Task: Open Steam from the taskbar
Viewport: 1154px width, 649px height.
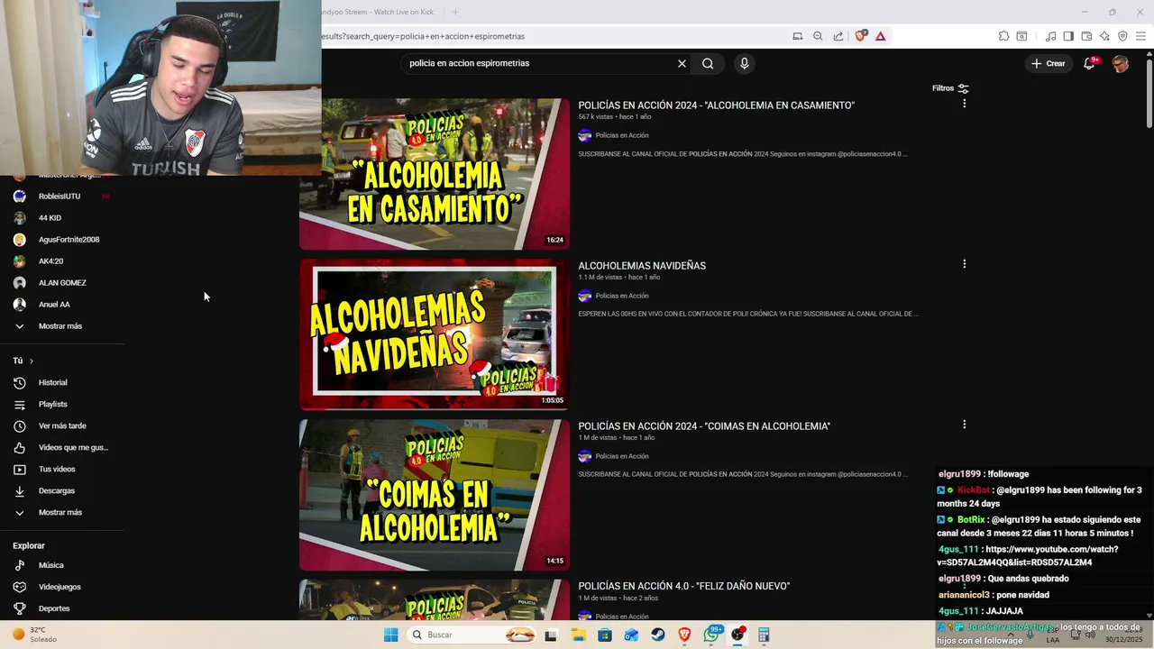Action: tap(658, 635)
